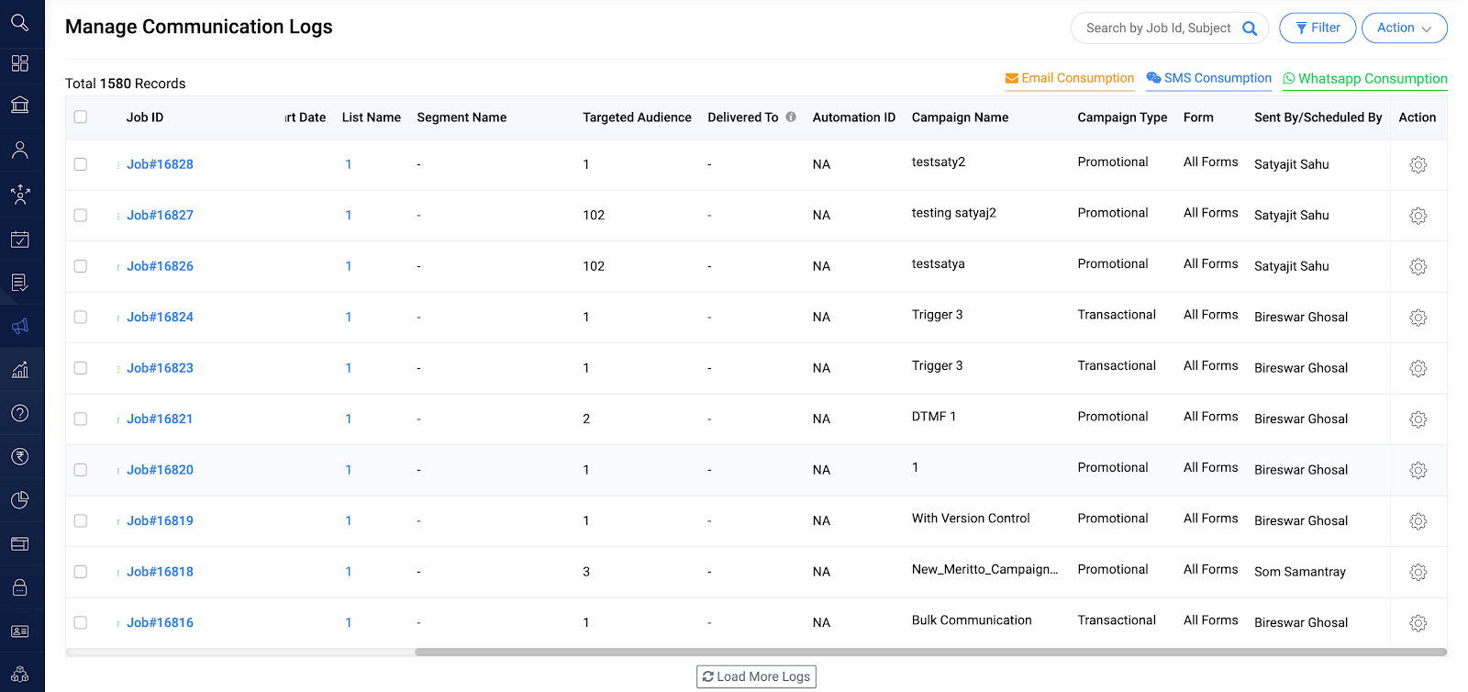Image resolution: width=1468 pixels, height=692 pixels.
Task: Click the help question mark sidebar icon
Action: [20, 413]
